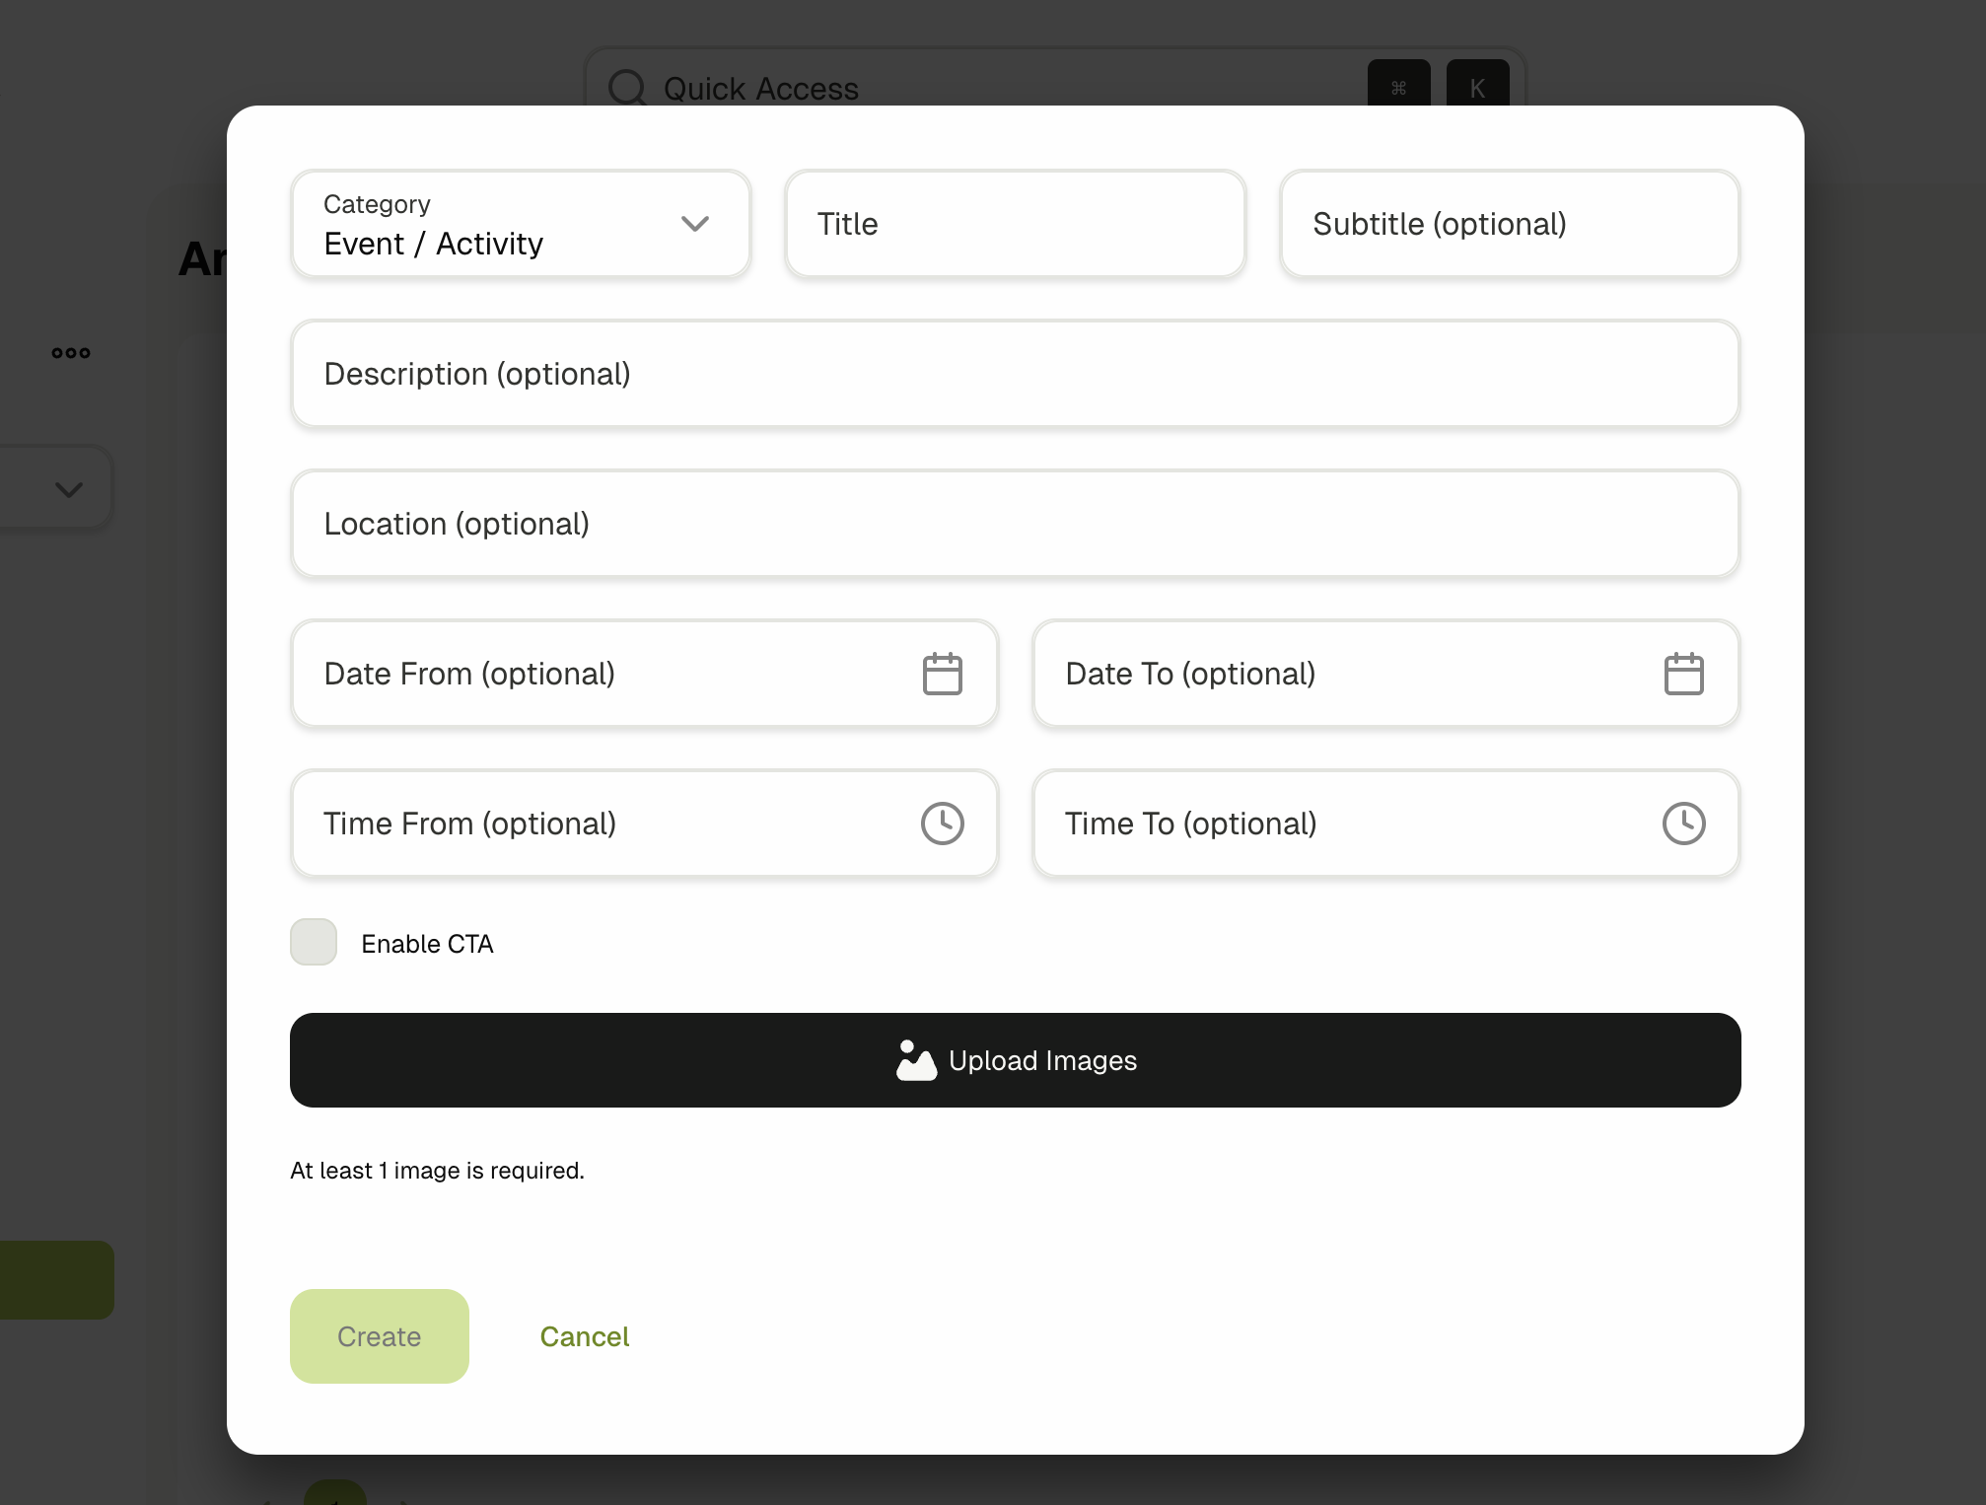Click the K shortcut key badge
This screenshot has width=1986, height=1505.
[x=1476, y=86]
